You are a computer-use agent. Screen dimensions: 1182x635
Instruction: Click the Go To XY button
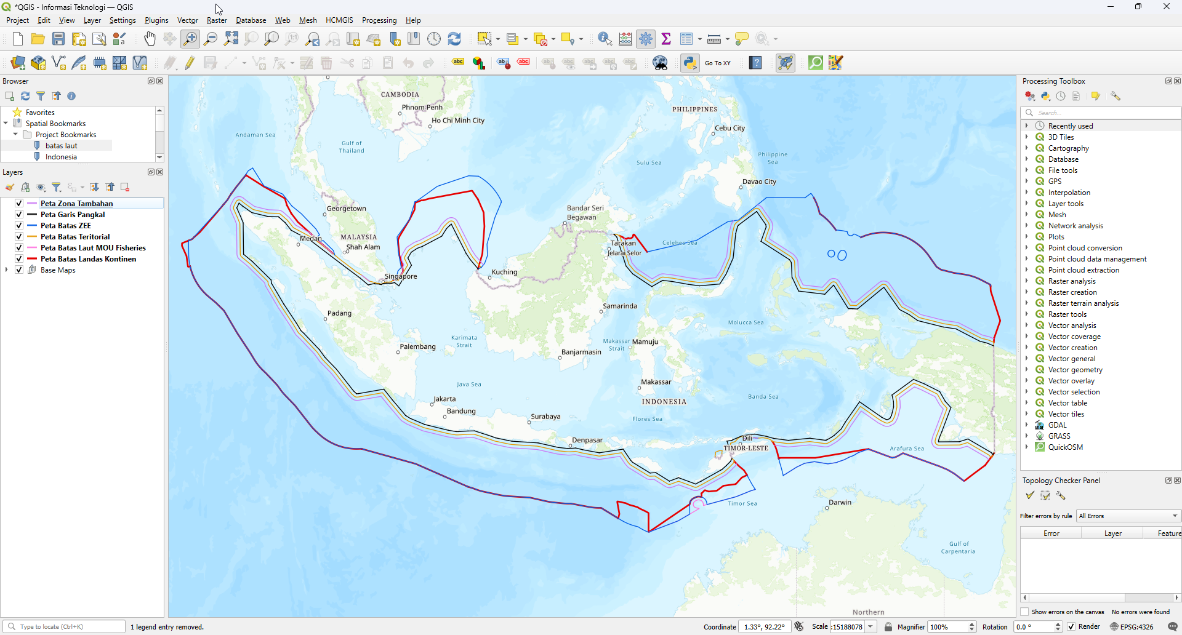pyautogui.click(x=718, y=63)
